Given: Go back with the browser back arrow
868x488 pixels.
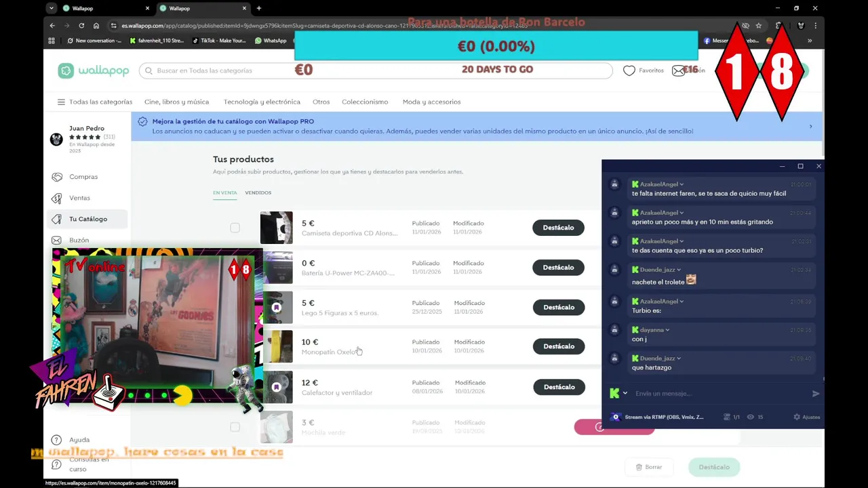Looking at the screenshot, I should click(x=52, y=25).
